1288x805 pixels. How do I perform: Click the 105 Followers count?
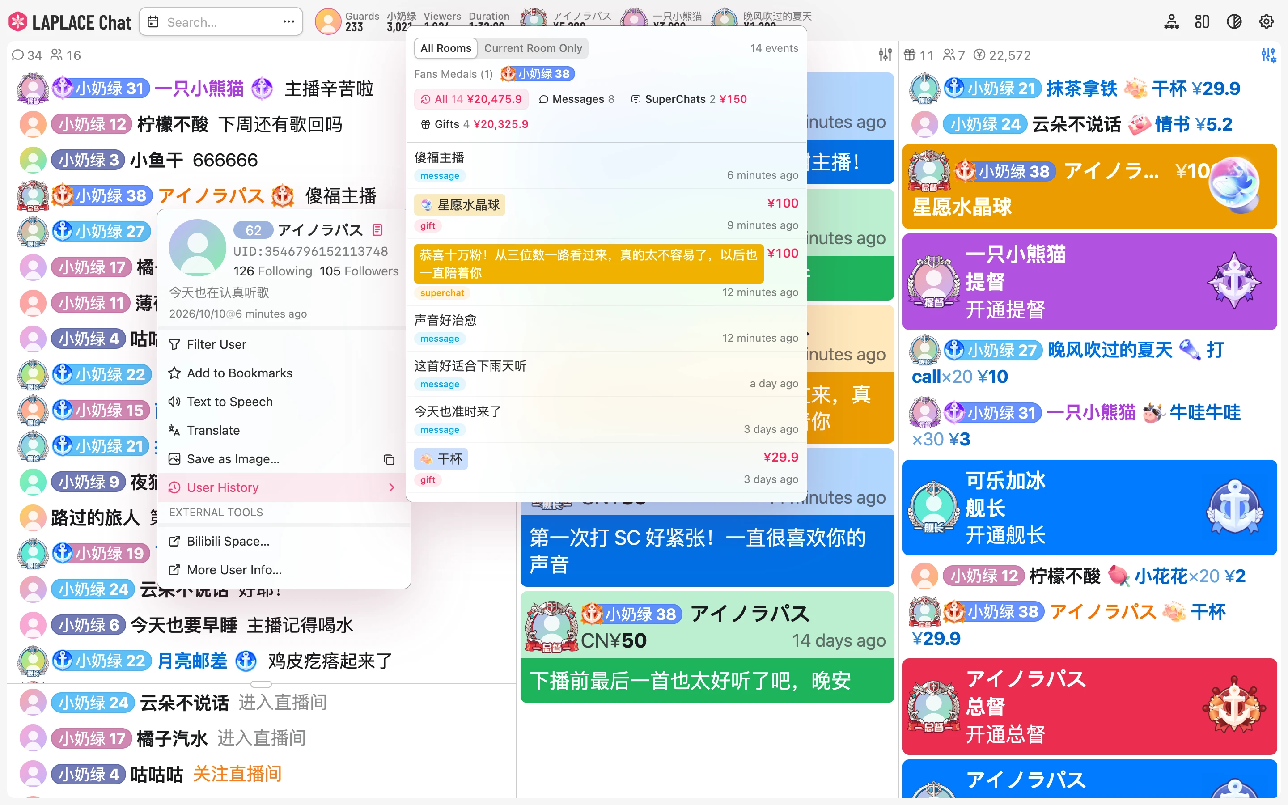click(x=359, y=271)
